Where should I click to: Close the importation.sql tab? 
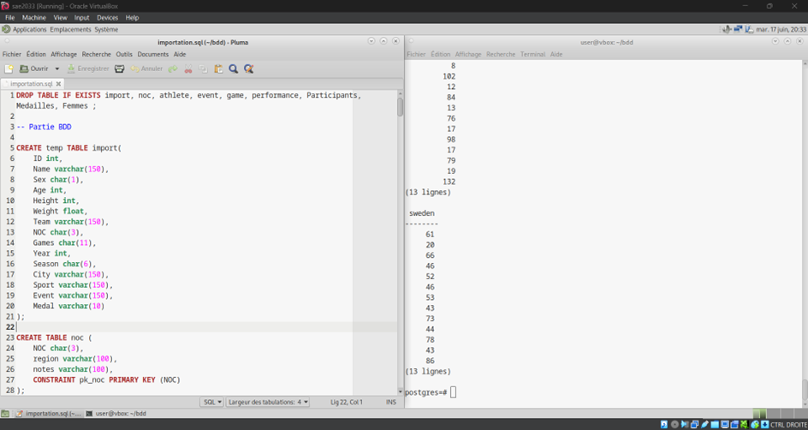59,84
